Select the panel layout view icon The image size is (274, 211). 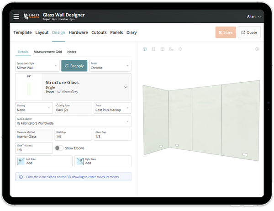163,49
